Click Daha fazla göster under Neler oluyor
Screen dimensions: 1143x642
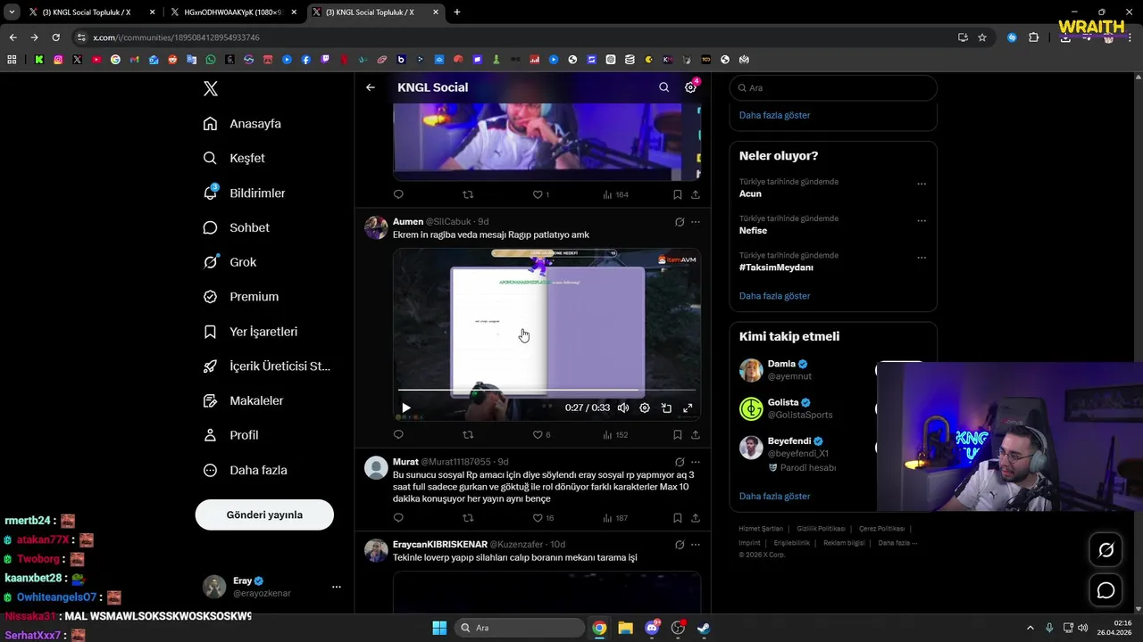(774, 296)
